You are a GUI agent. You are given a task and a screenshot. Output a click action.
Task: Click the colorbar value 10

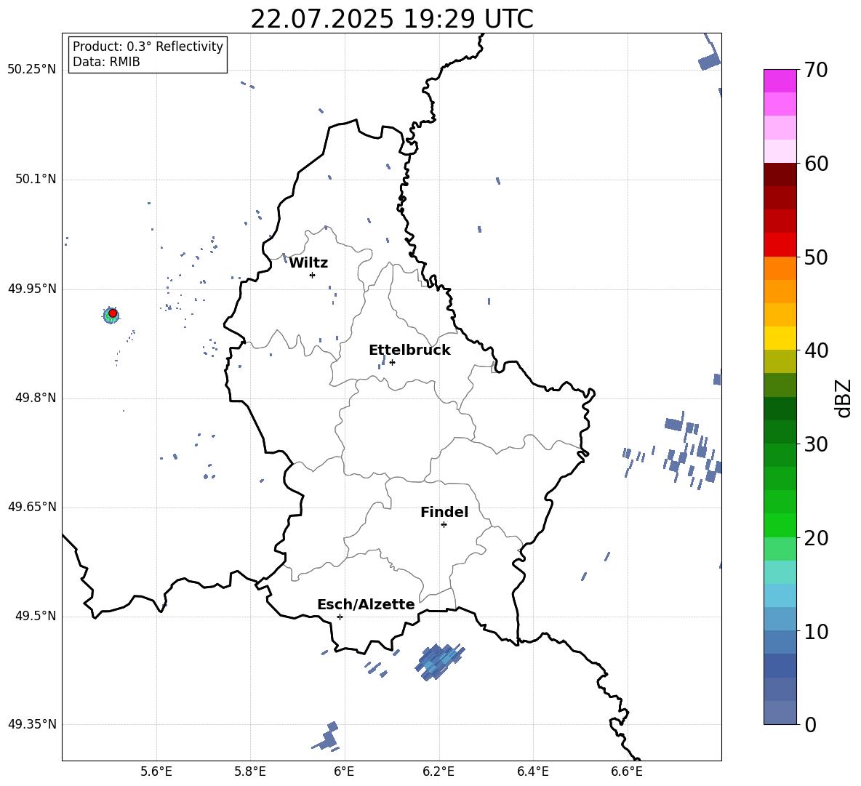coord(815,631)
